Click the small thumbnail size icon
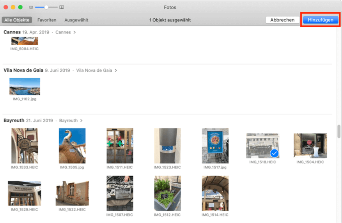342x223 pixels. [31, 7]
